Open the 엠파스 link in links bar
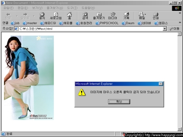Viewport: 183px width, 137px height. pos(161,23)
